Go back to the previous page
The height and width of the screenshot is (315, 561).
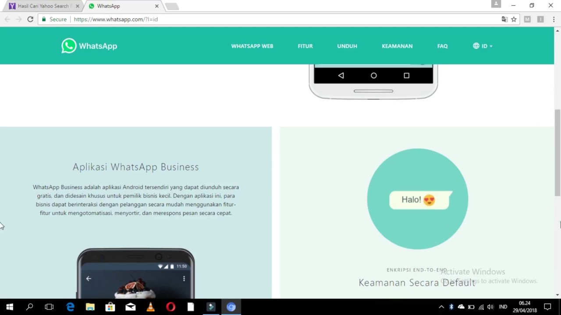pos(7,19)
